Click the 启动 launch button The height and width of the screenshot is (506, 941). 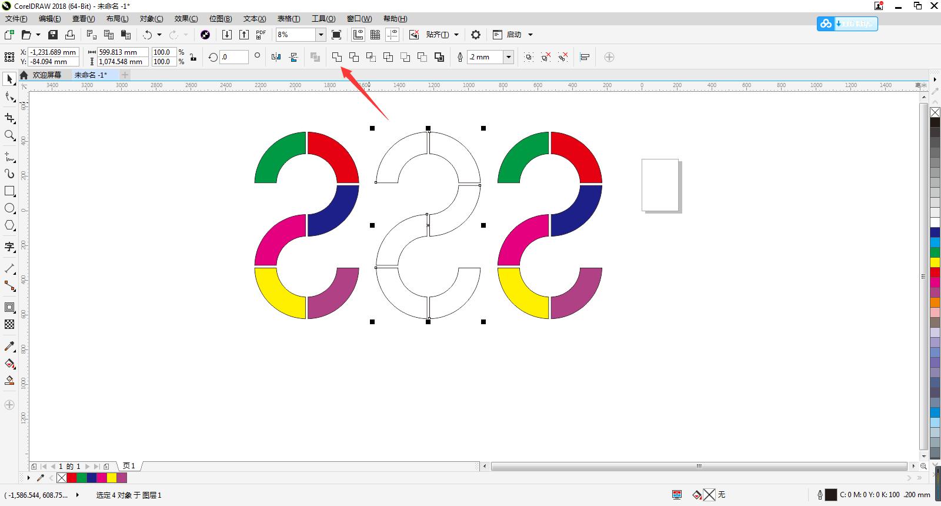coord(513,35)
